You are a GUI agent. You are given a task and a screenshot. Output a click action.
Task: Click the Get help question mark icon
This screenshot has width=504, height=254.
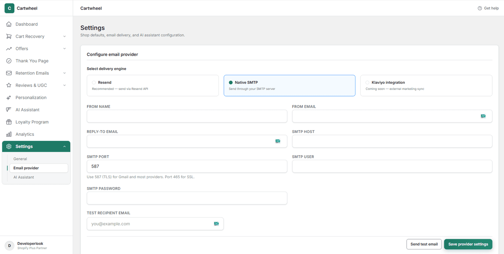(480, 8)
